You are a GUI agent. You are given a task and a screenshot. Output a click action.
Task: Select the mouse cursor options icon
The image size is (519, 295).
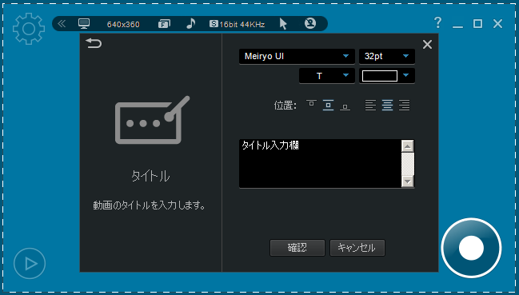click(x=283, y=24)
